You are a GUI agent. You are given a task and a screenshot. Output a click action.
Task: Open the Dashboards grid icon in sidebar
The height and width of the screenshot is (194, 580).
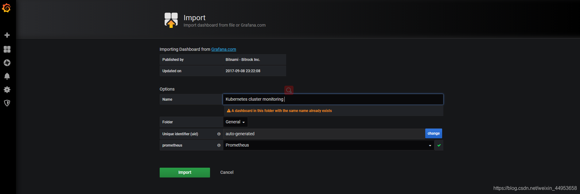7,49
